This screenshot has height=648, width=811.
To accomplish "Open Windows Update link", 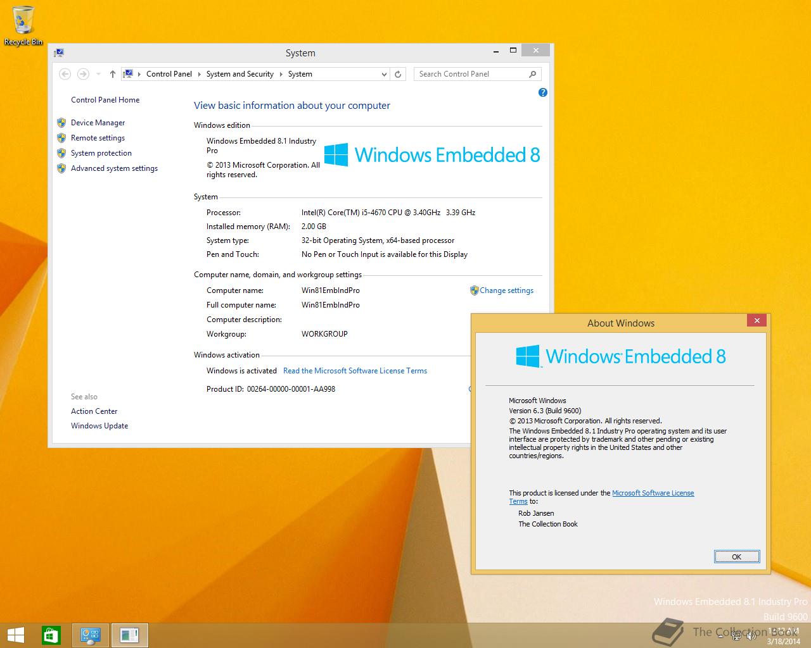I will pos(99,426).
